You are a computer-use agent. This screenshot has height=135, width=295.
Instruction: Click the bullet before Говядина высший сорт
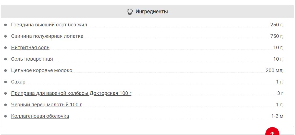[x=6, y=25]
